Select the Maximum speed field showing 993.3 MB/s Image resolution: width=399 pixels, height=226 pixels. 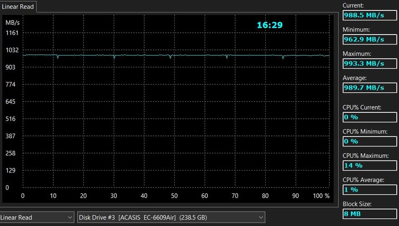tap(370, 64)
